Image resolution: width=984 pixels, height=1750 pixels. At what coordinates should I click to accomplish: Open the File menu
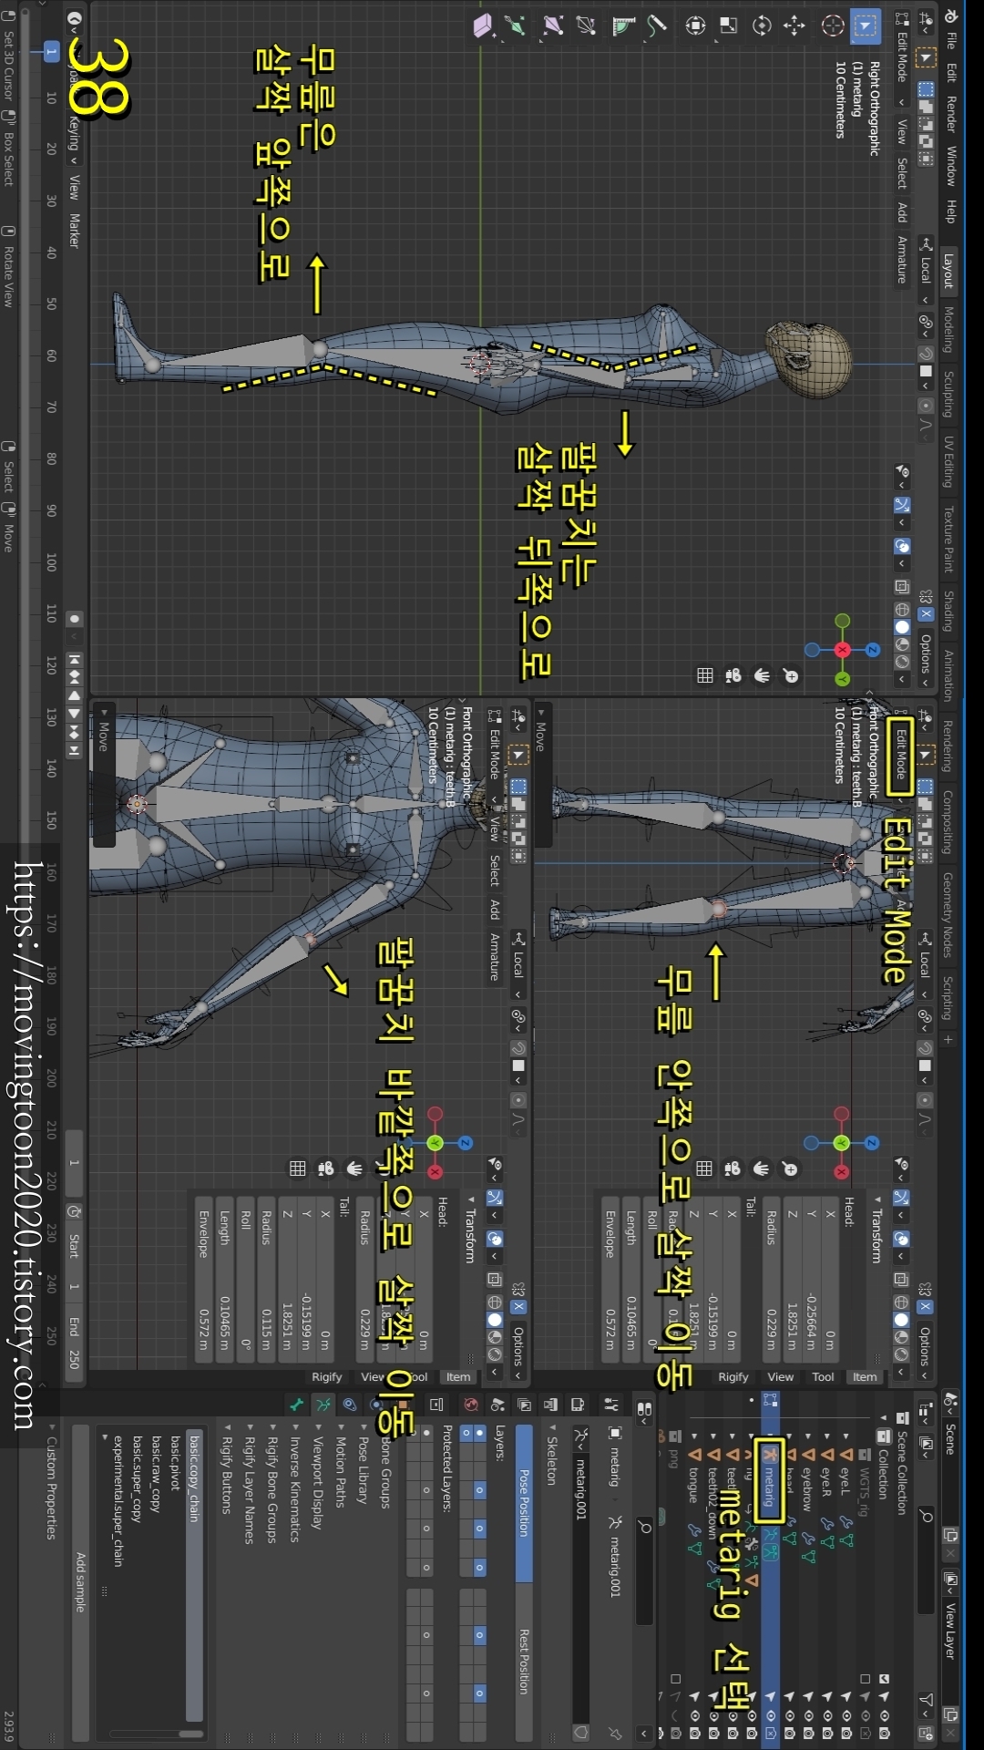[950, 41]
